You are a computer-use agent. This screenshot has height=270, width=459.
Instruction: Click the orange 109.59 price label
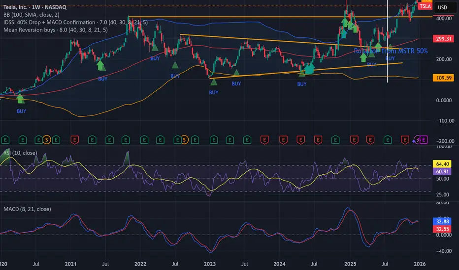pyautogui.click(x=443, y=78)
